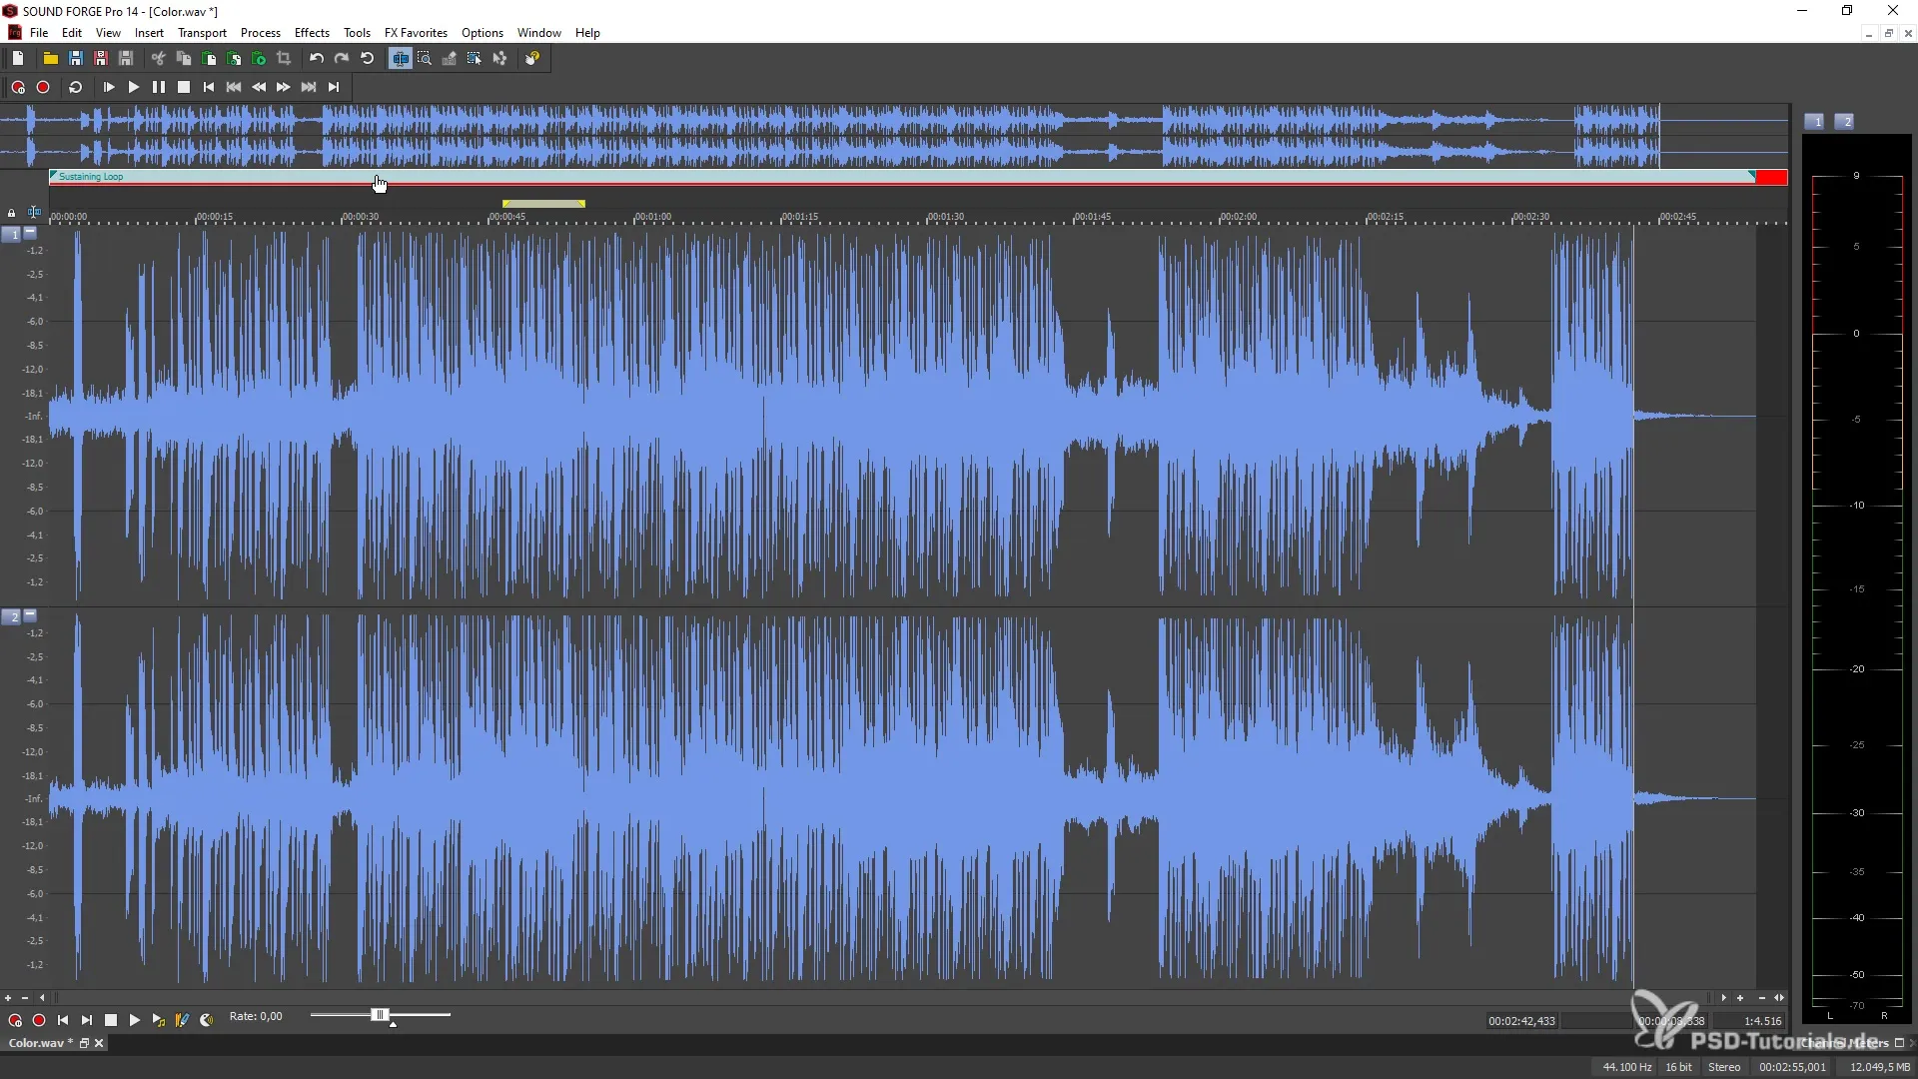Minimize channel 2 with its collapse button
This screenshot has height=1079, width=1918.
pos(30,614)
